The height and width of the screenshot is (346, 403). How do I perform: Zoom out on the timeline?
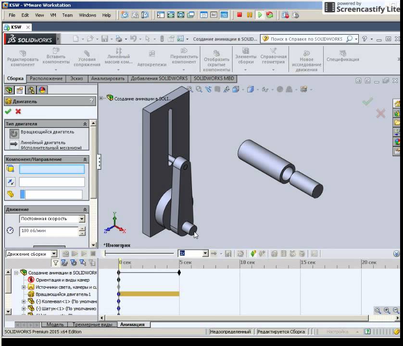click(x=396, y=310)
